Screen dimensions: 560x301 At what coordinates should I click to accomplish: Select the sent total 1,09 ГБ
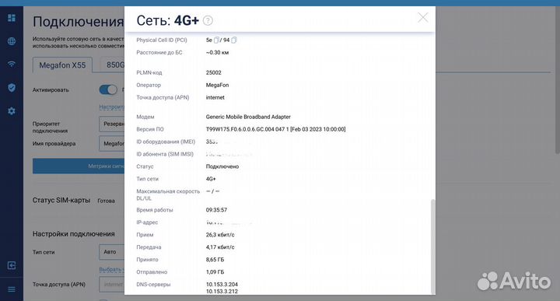(x=215, y=272)
